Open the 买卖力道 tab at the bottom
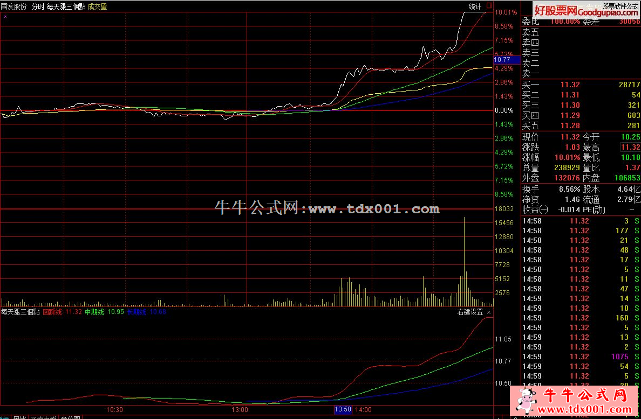The width and height of the screenshot is (641, 419). pyautogui.click(x=44, y=417)
